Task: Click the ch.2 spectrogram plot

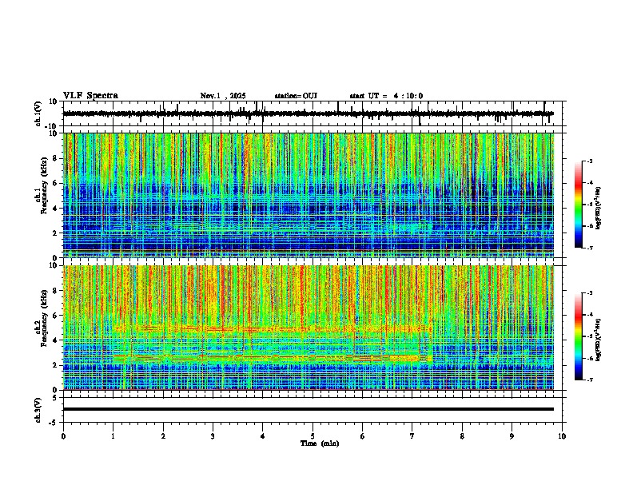Action: point(309,328)
